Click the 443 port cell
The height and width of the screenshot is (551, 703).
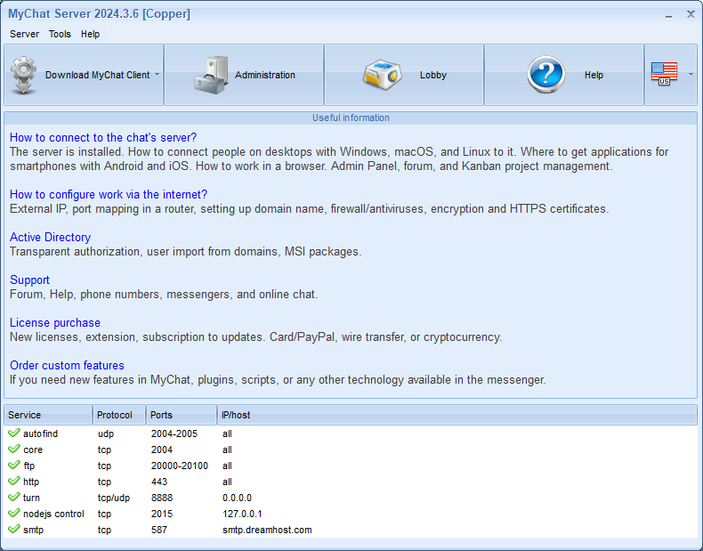[x=159, y=482]
